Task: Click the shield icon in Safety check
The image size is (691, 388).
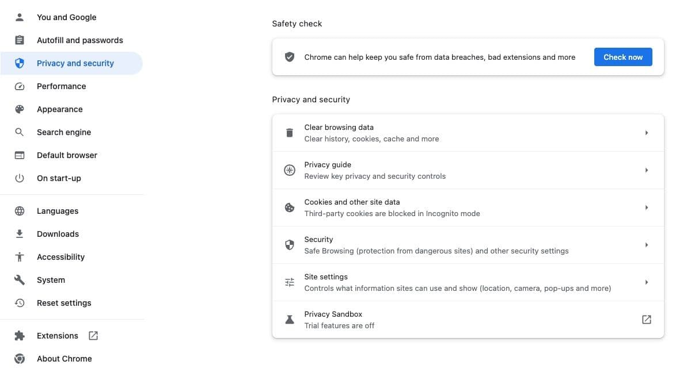Action: pos(290,57)
